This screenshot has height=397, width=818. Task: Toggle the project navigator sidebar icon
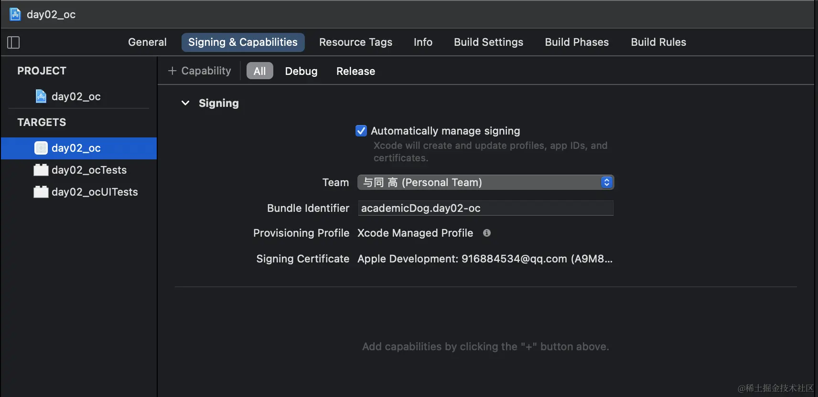pyautogui.click(x=13, y=42)
